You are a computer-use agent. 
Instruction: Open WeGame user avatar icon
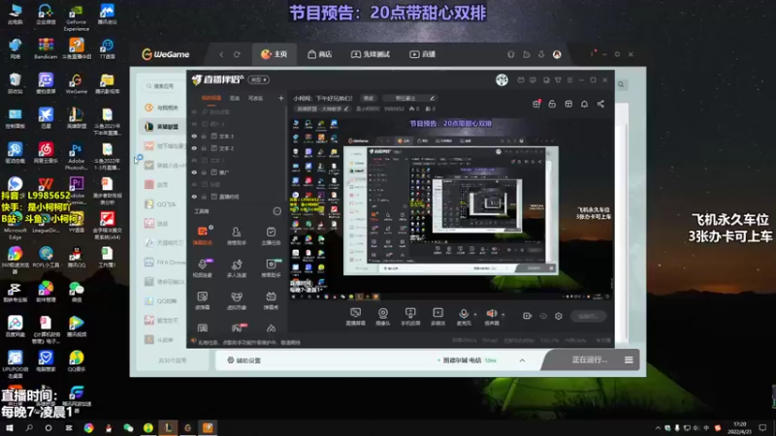coord(557,54)
